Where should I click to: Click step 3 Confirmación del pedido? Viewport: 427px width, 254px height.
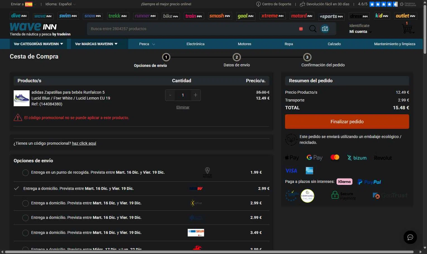coord(307,57)
